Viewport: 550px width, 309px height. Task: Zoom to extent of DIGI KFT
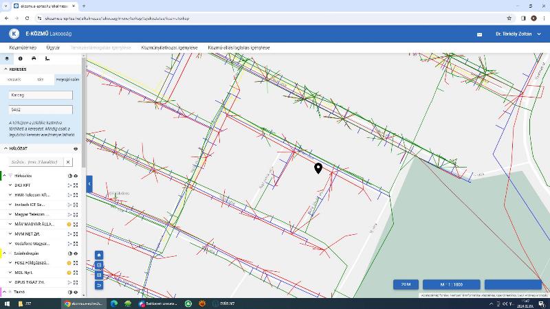point(76,185)
